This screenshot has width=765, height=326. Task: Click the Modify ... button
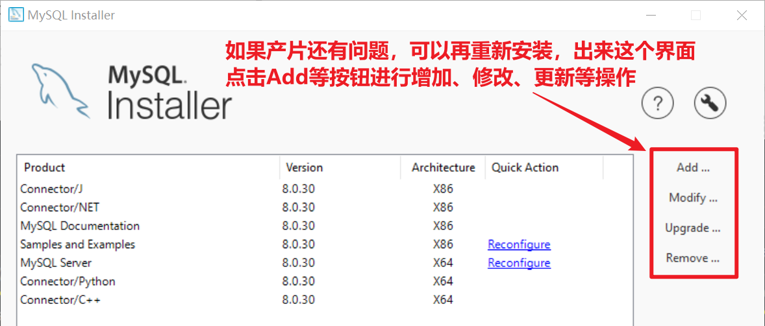point(693,198)
